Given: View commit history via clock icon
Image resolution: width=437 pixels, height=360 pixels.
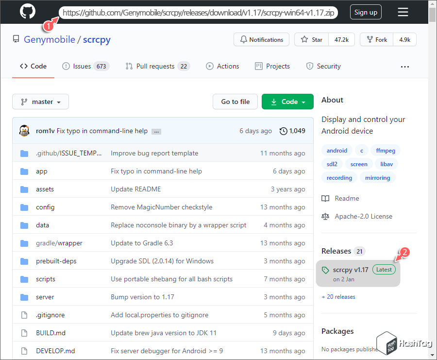Looking at the screenshot, I should click(283, 131).
